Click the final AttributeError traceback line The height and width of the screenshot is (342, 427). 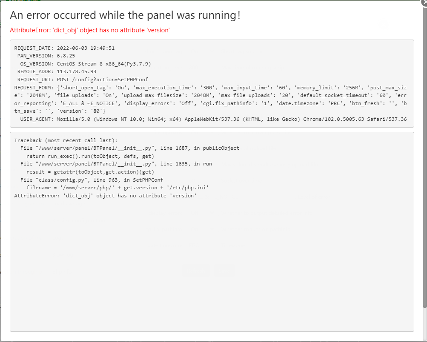(105, 196)
